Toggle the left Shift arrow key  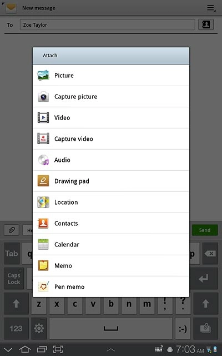tap(16, 304)
